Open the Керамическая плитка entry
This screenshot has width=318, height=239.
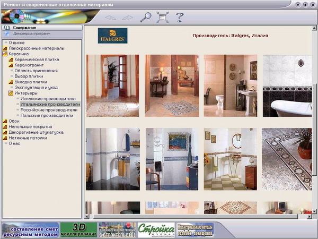pyautogui.click(x=37, y=59)
